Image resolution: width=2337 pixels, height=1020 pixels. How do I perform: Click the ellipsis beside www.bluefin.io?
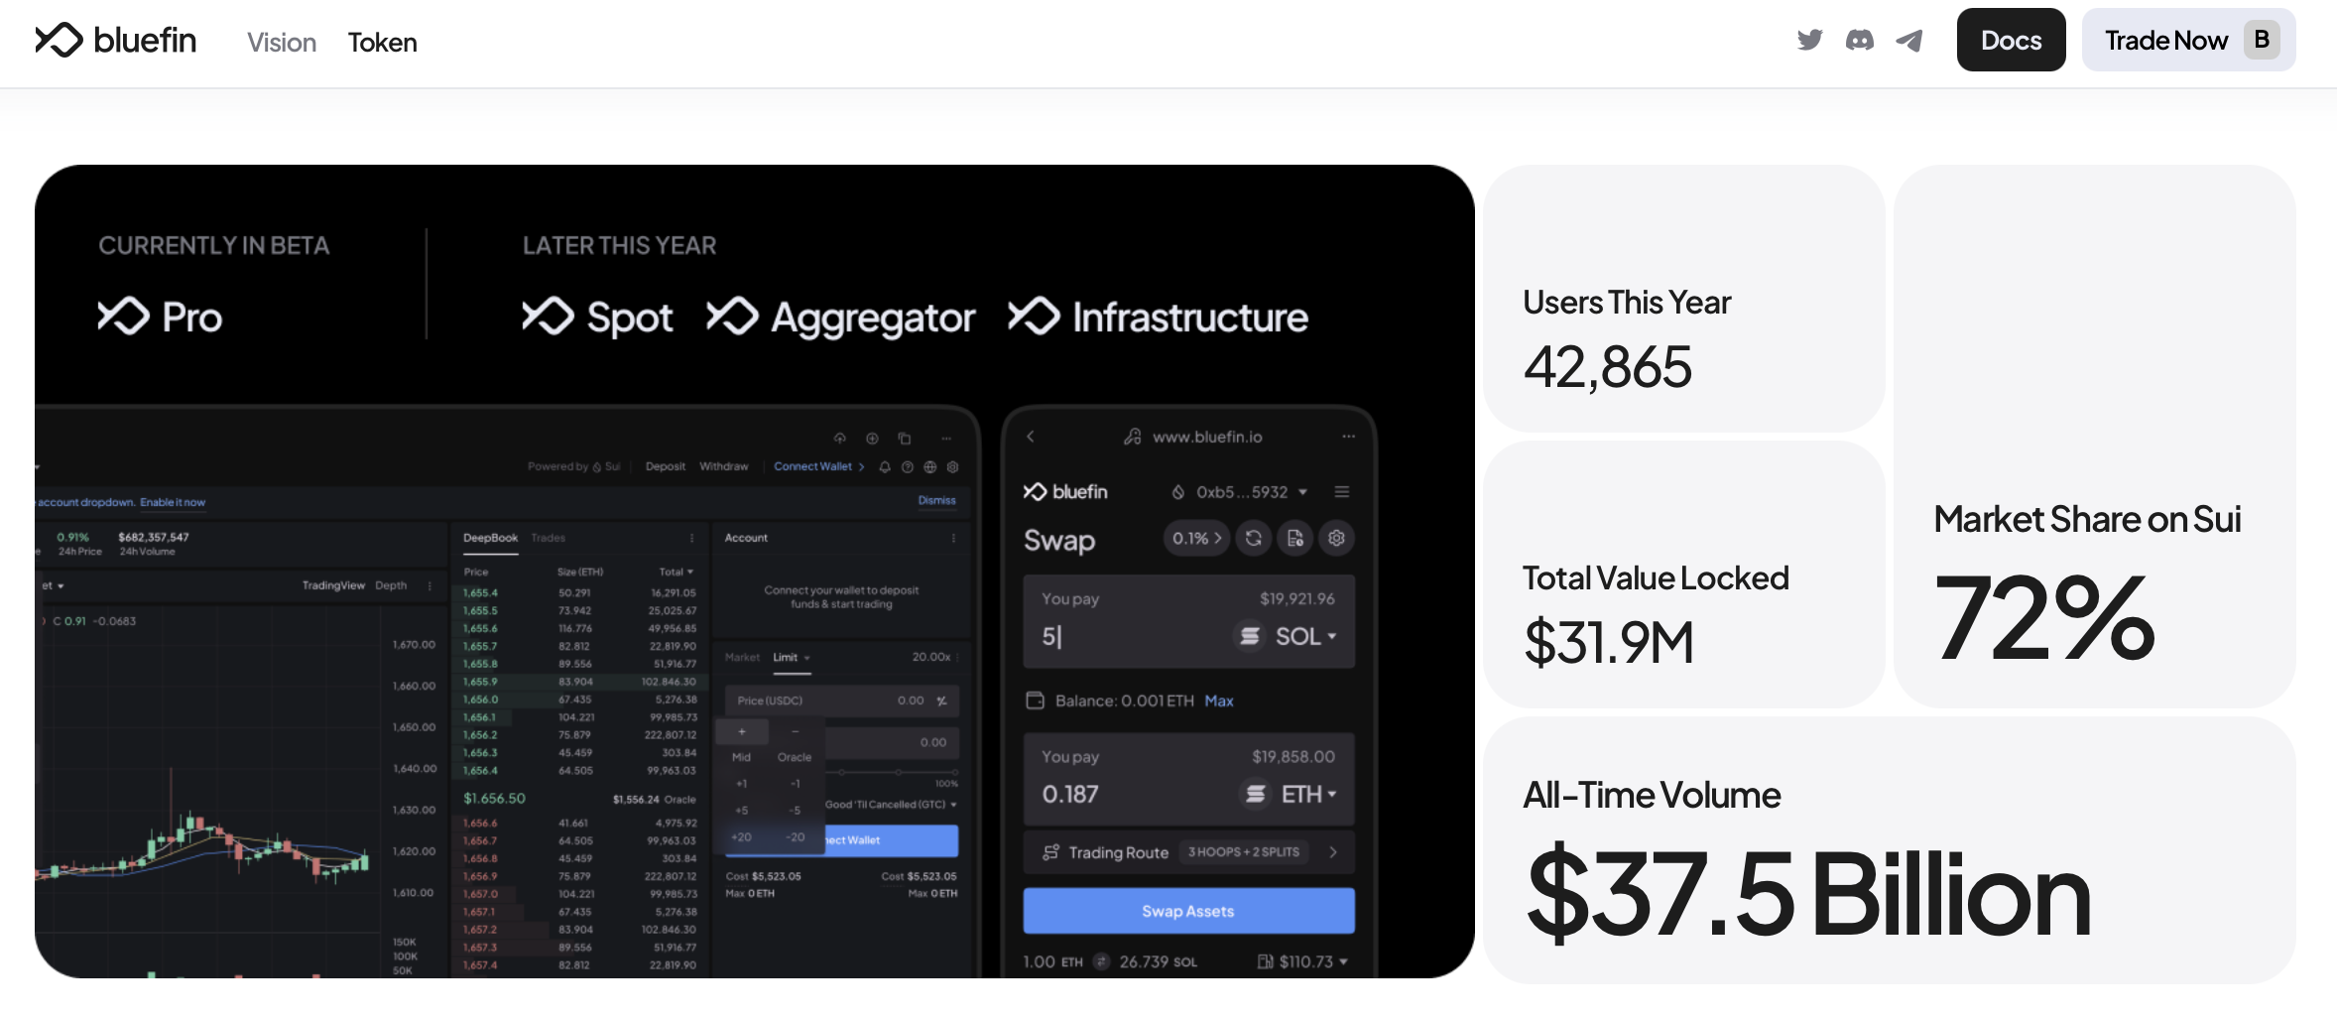(1348, 436)
